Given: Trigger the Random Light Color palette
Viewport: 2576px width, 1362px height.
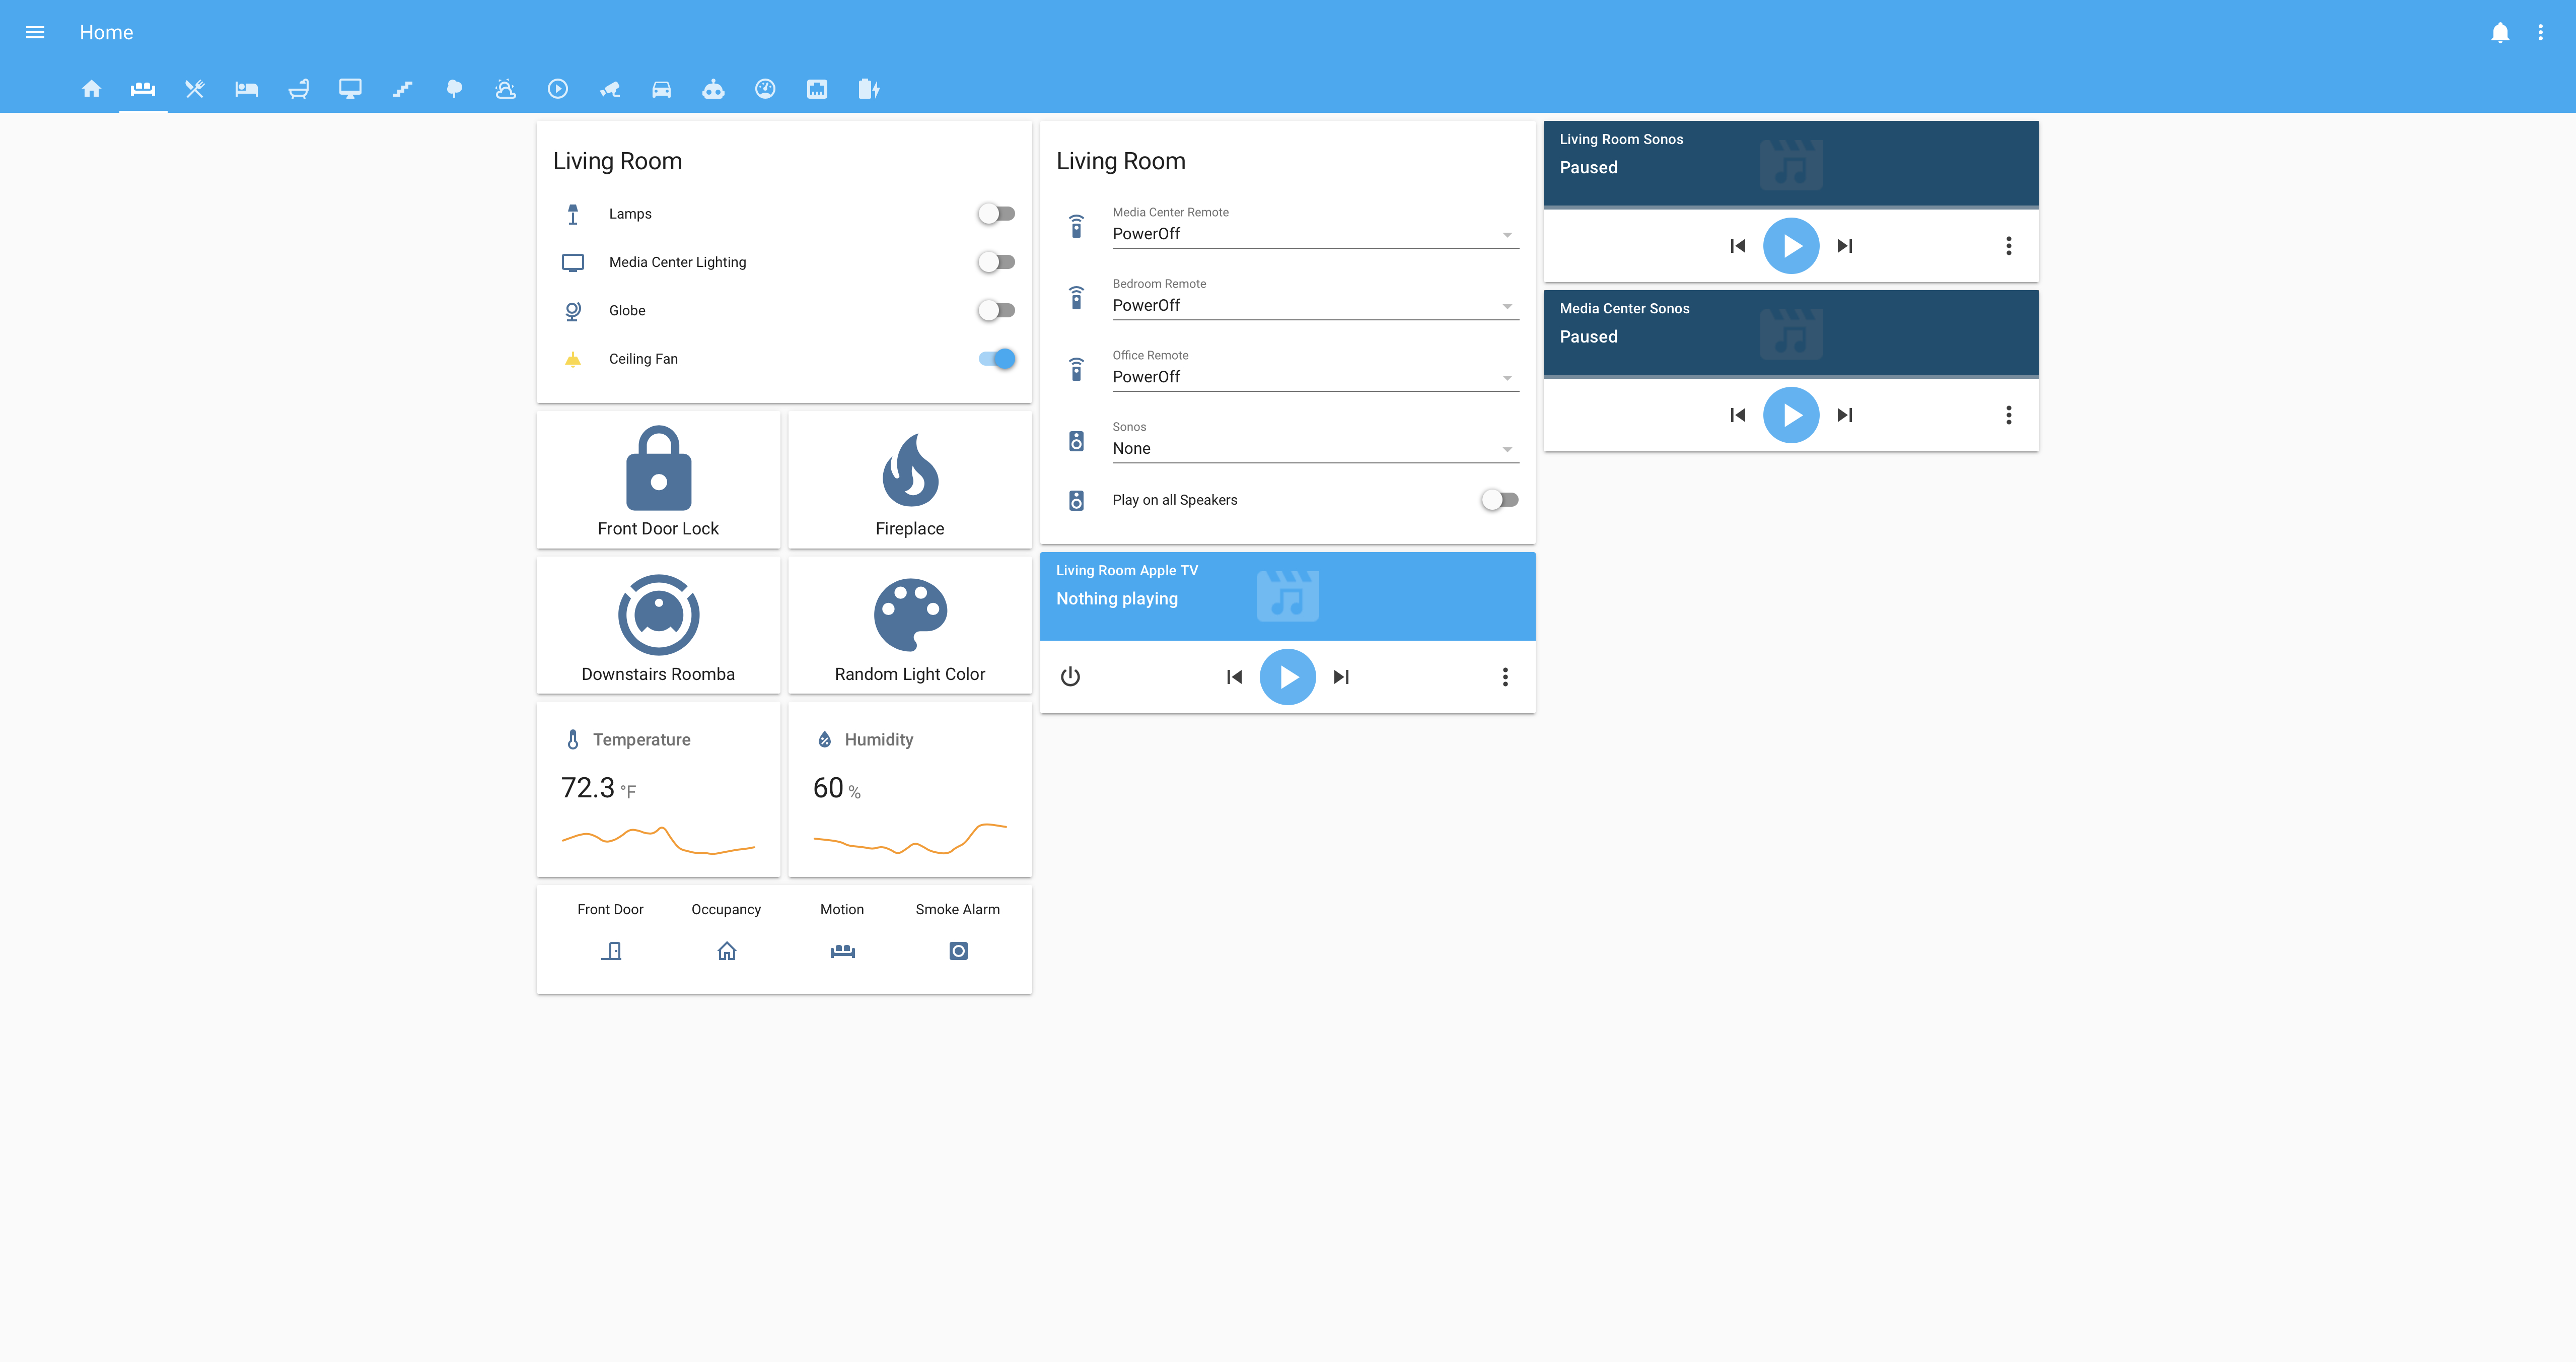Looking at the screenshot, I should click(x=909, y=614).
